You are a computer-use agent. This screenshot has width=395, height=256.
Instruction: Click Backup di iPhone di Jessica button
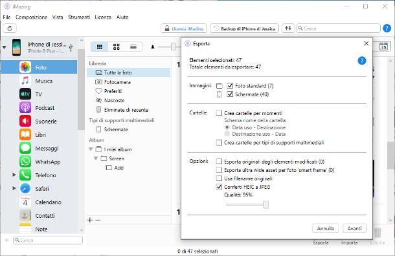pos(244,28)
